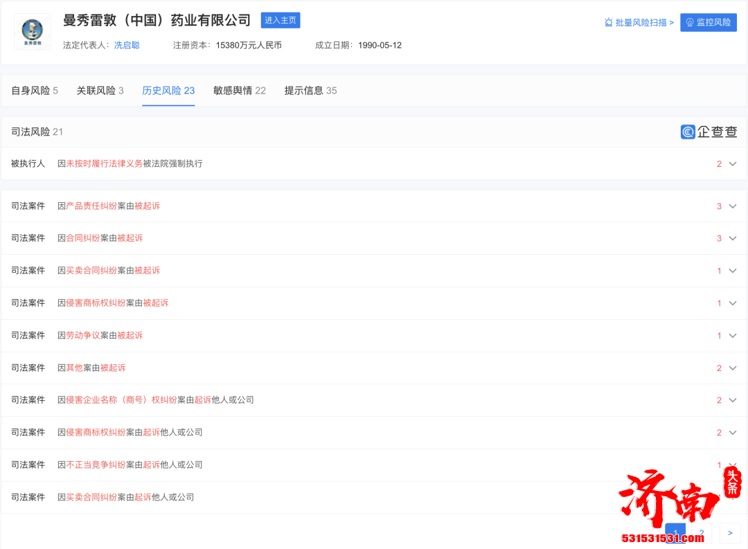
Task: Expand the 侵害企业名称（商号）权纠纷 row
Action: click(x=731, y=399)
